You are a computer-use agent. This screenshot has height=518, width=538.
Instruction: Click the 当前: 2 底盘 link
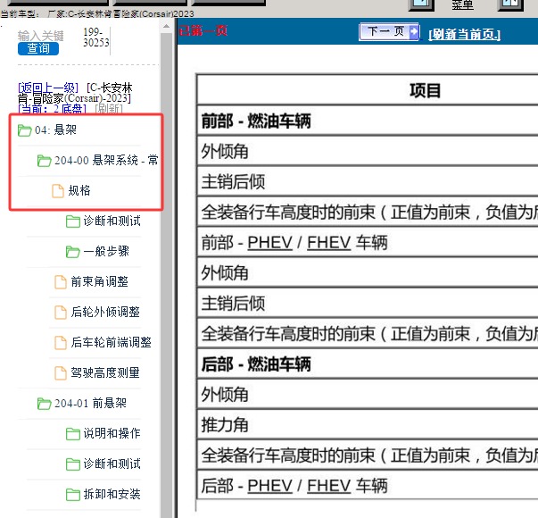click(x=52, y=109)
